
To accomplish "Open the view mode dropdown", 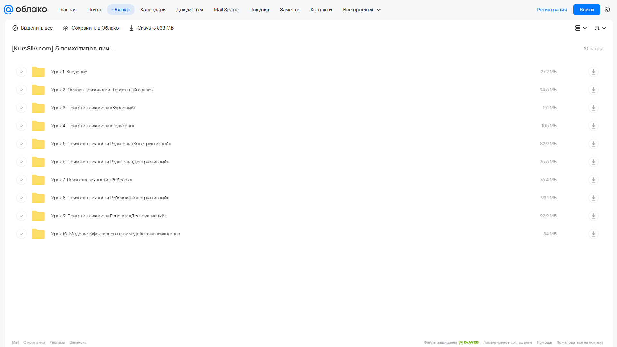I will [581, 28].
